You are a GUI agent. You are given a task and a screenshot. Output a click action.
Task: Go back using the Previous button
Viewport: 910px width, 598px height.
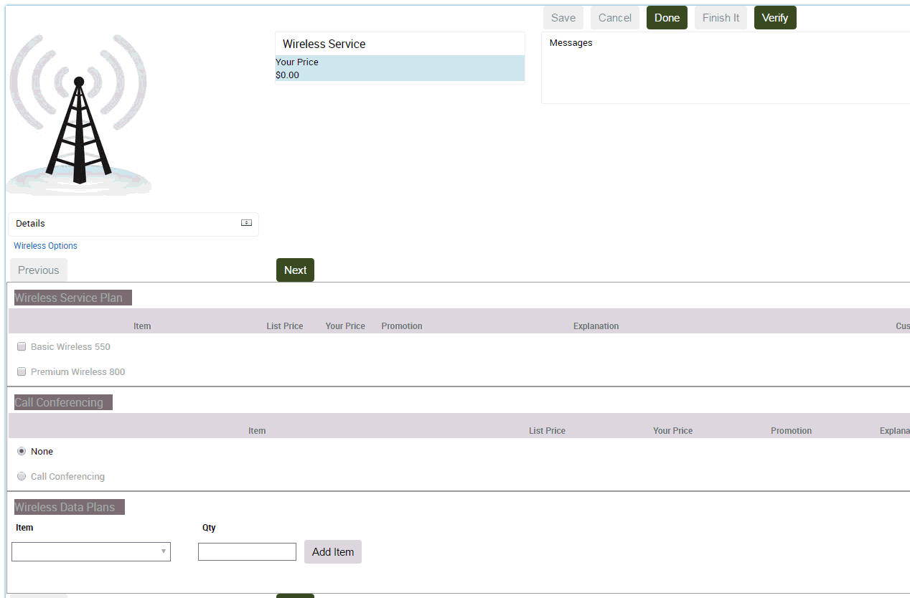click(38, 270)
